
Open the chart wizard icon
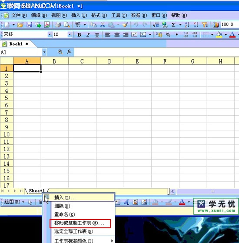[x=216, y=25]
